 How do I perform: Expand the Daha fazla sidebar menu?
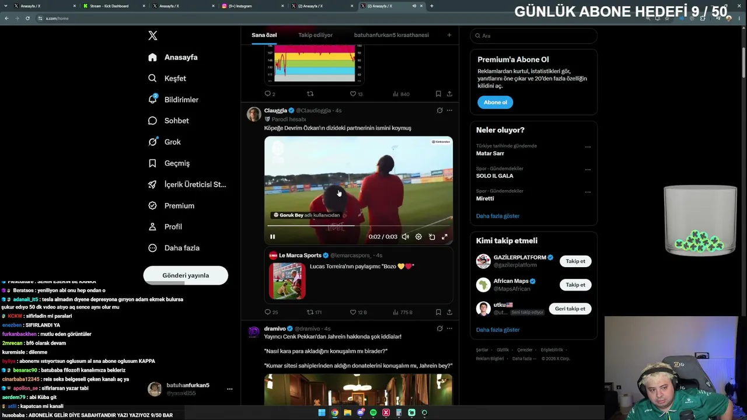coord(174,248)
